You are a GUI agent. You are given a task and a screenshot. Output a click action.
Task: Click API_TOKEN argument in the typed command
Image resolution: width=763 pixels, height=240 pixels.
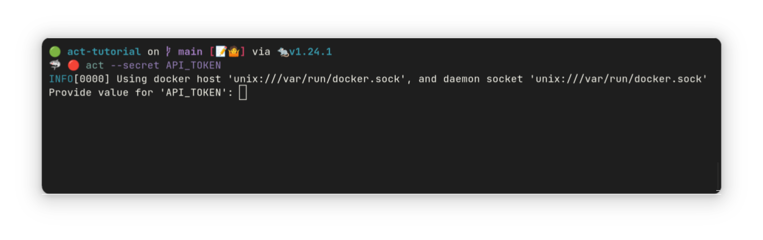coord(193,65)
